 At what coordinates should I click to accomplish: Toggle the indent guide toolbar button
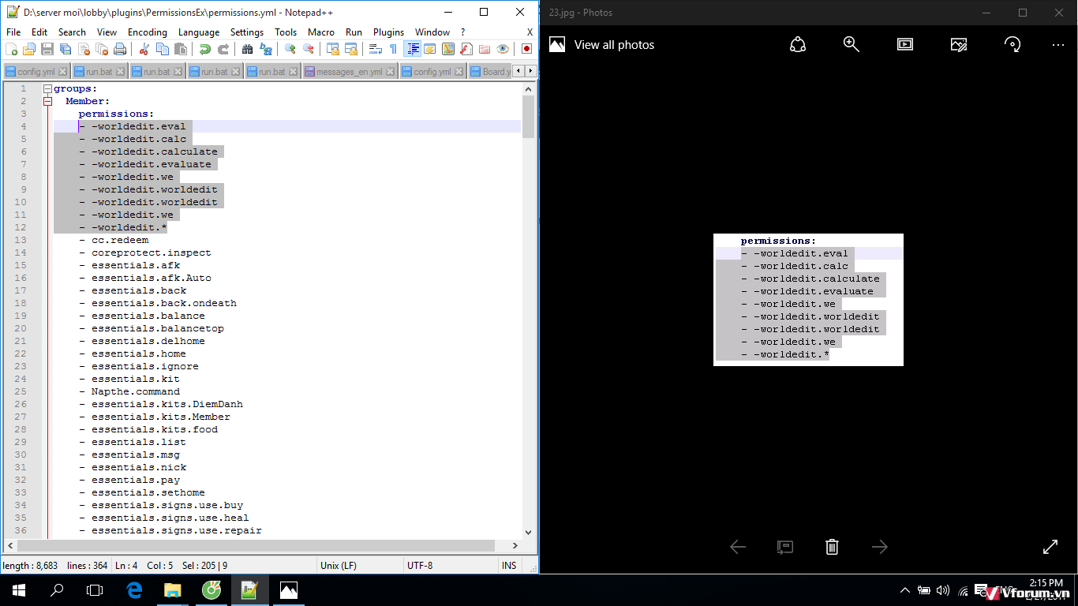coord(412,49)
